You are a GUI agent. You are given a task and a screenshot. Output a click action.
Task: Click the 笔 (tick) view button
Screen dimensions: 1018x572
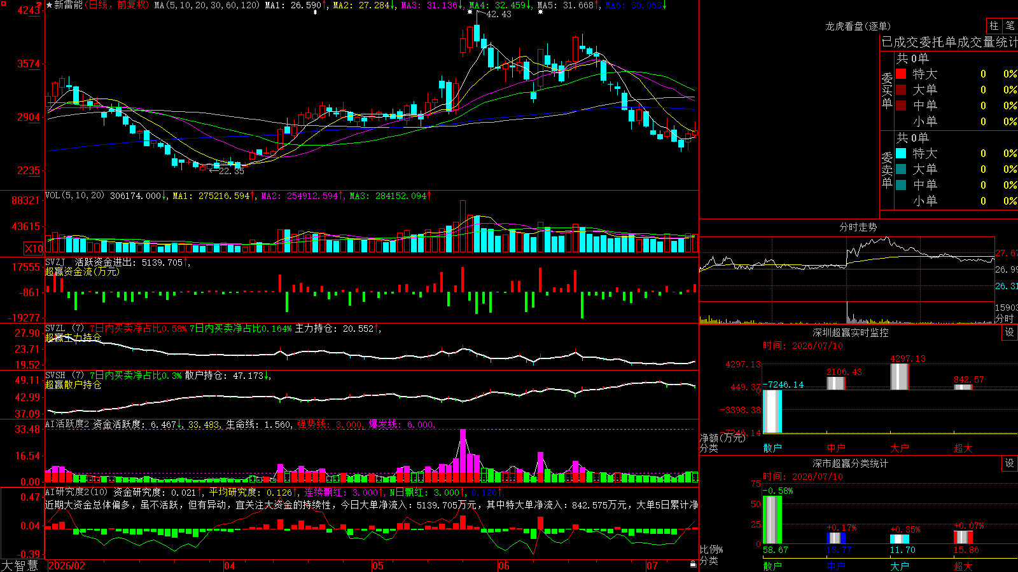[x=1010, y=26]
